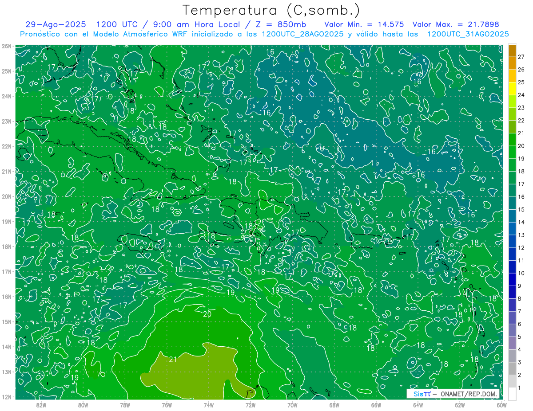This screenshot has width=533, height=411.
Task: Click the "5" value in color scale legend
Action: pos(520,337)
